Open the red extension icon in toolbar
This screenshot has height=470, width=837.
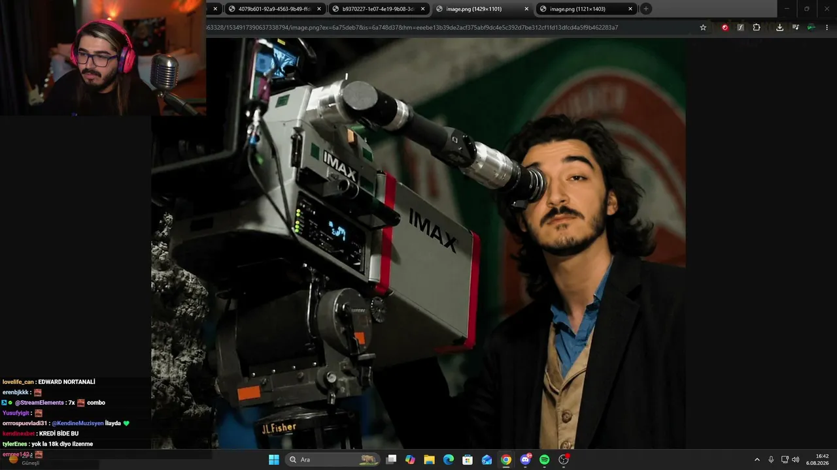[725, 27]
